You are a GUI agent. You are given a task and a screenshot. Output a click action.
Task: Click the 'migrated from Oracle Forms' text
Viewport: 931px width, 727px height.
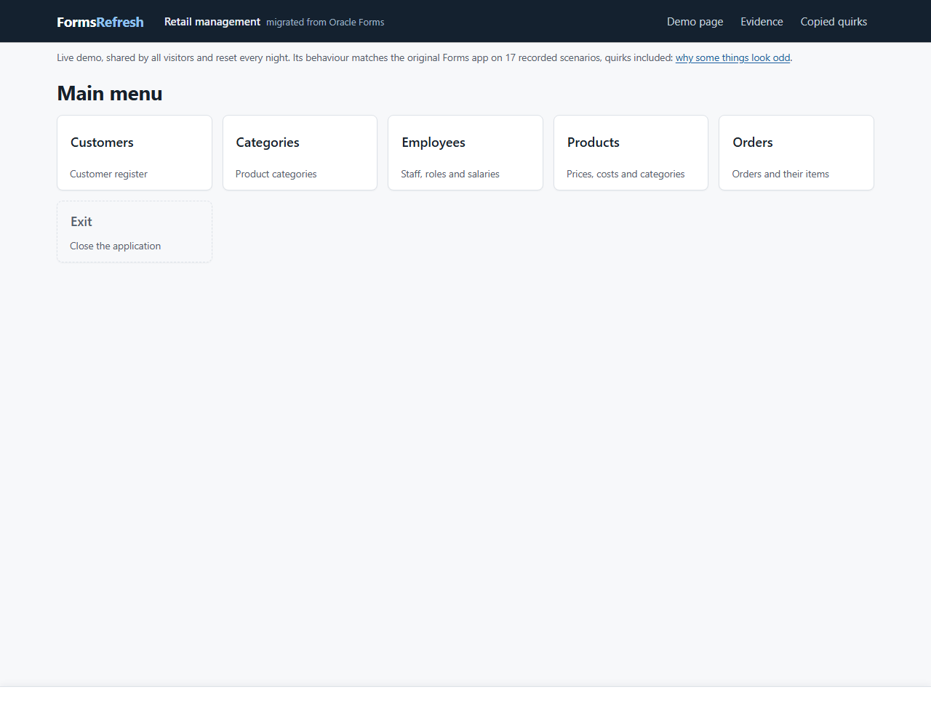(325, 23)
